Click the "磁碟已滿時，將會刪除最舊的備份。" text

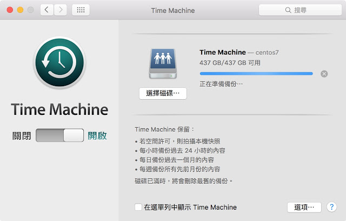184,181
